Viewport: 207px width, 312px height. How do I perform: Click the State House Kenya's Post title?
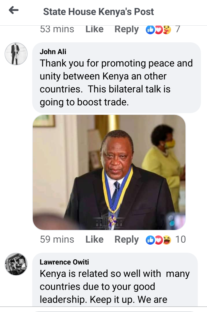pos(98,12)
